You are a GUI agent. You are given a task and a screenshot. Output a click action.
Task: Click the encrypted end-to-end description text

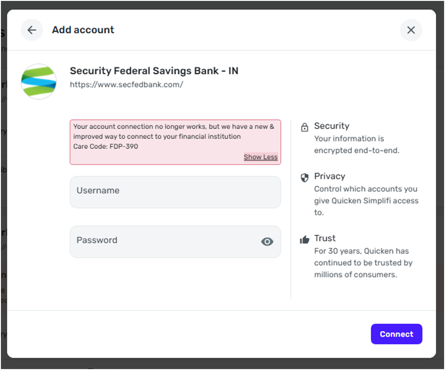click(356, 144)
